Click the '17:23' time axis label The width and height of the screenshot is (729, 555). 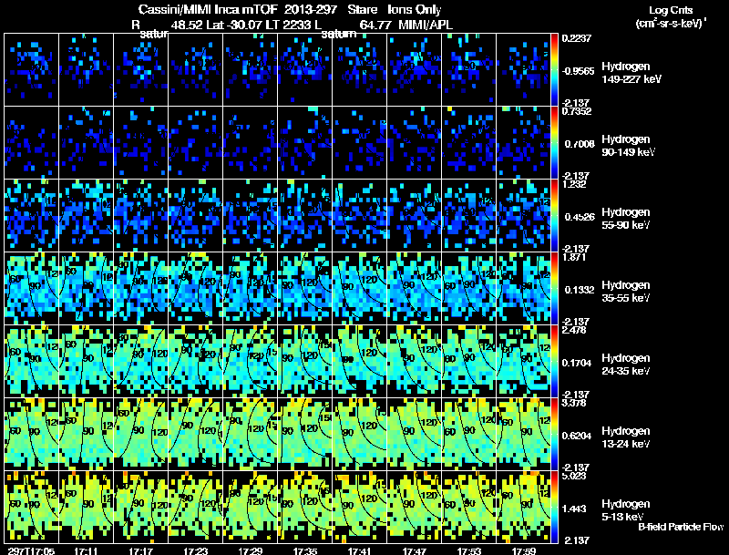tap(195, 550)
